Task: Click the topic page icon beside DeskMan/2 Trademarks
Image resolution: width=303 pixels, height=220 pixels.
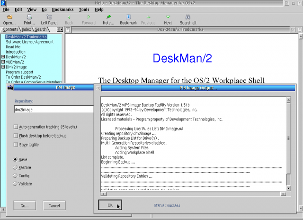Action: pos(68,29)
